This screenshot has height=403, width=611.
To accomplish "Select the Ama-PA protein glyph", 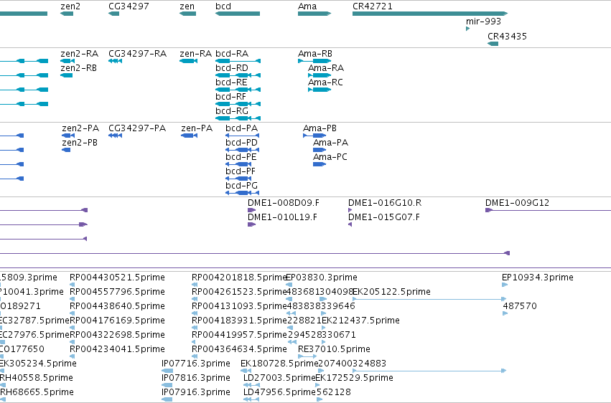I will pyautogui.click(x=320, y=150).
